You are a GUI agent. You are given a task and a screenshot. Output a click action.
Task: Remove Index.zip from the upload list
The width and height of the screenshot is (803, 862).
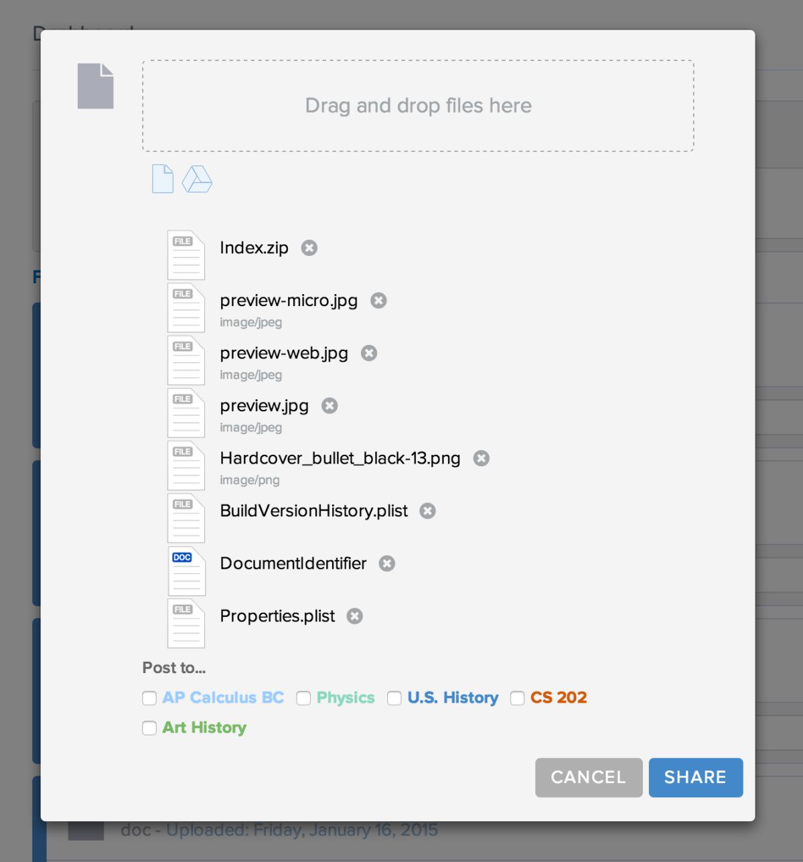click(309, 248)
